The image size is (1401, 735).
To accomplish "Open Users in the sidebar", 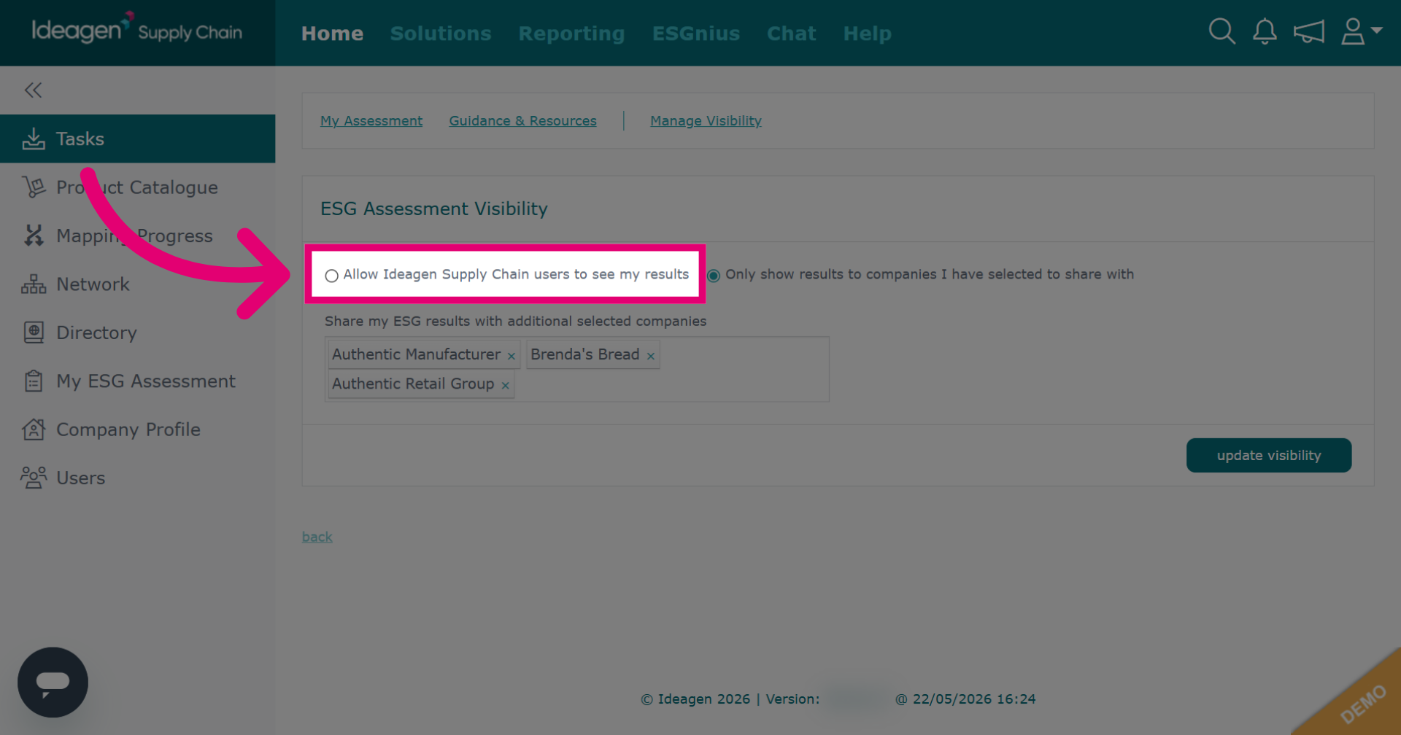I will pyautogui.click(x=137, y=478).
